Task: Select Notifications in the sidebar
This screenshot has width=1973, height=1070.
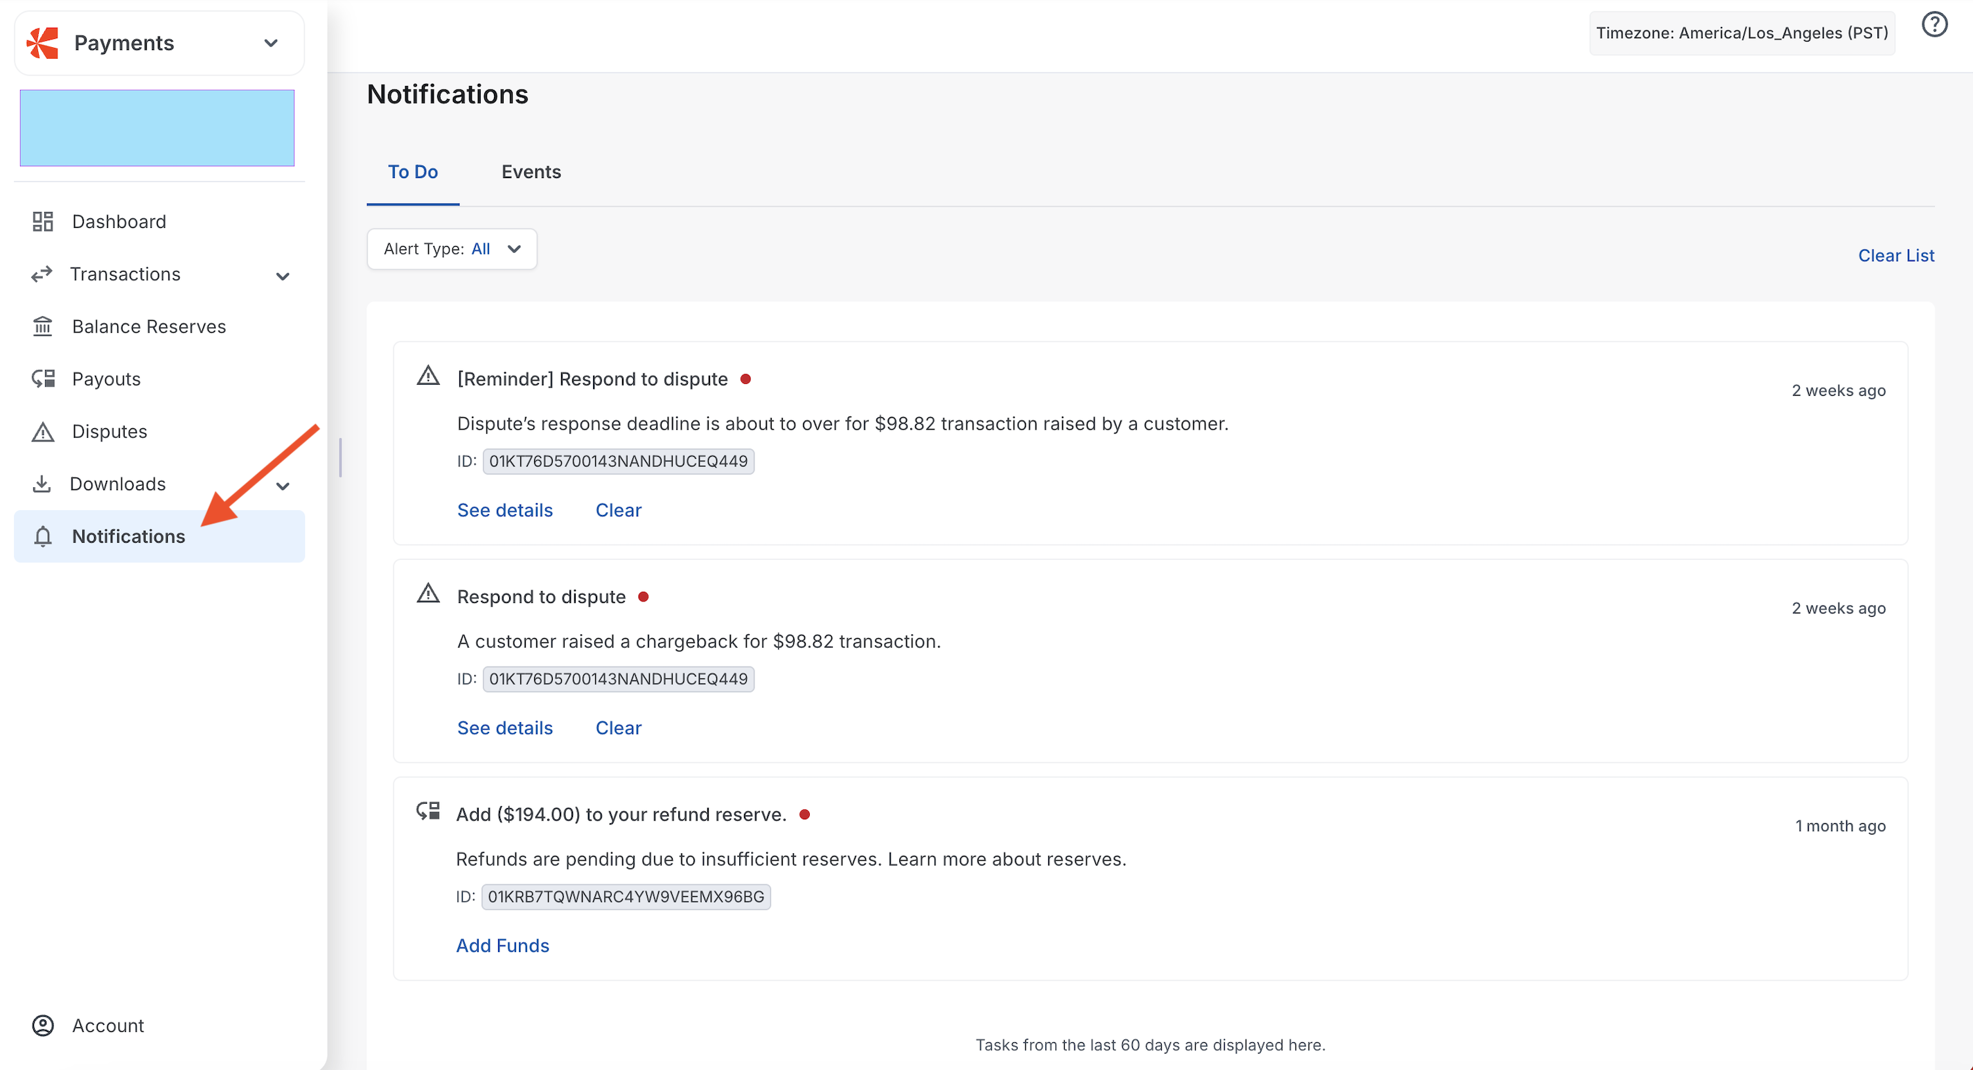Action: click(x=159, y=536)
